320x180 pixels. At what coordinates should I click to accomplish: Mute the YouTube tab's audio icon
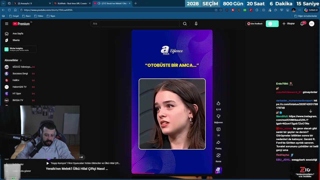click(99, 3)
